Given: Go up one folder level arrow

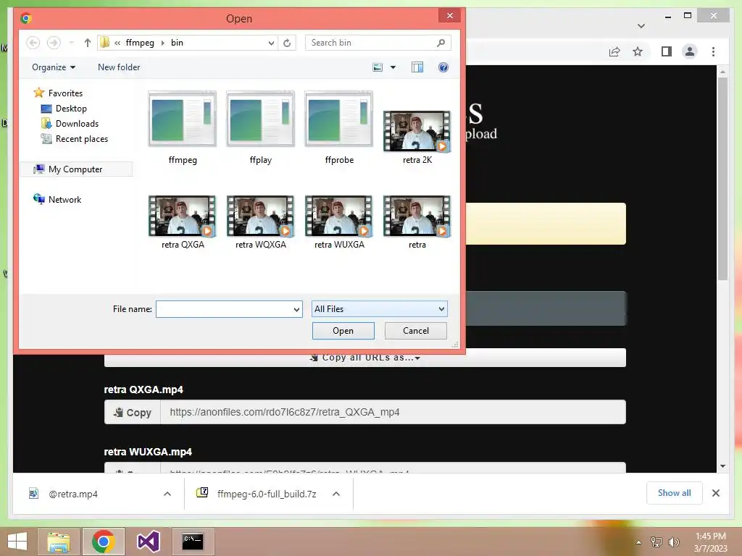Looking at the screenshot, I should pos(87,43).
